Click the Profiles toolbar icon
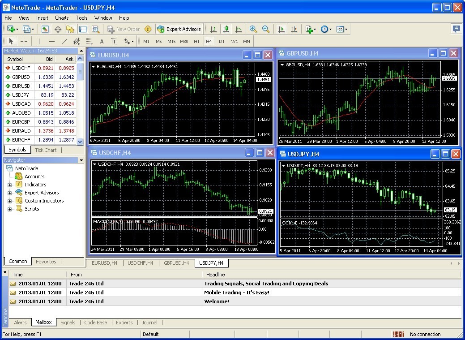The height and width of the screenshot is (340, 465). 27,29
